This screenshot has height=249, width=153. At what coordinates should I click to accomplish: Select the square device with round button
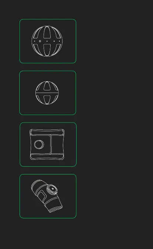coord(47,144)
